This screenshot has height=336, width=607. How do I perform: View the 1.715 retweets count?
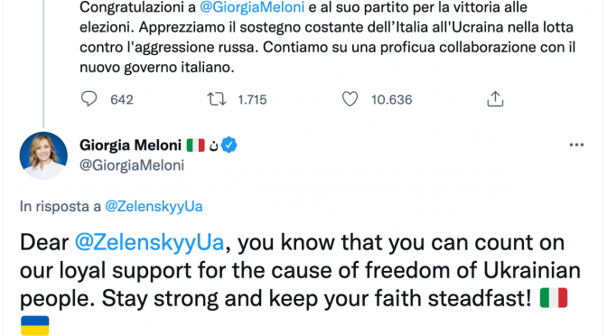tap(252, 100)
